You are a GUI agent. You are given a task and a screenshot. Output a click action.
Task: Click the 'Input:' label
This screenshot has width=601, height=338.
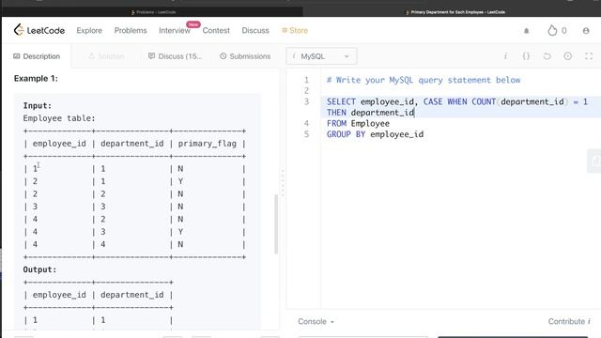(x=38, y=106)
